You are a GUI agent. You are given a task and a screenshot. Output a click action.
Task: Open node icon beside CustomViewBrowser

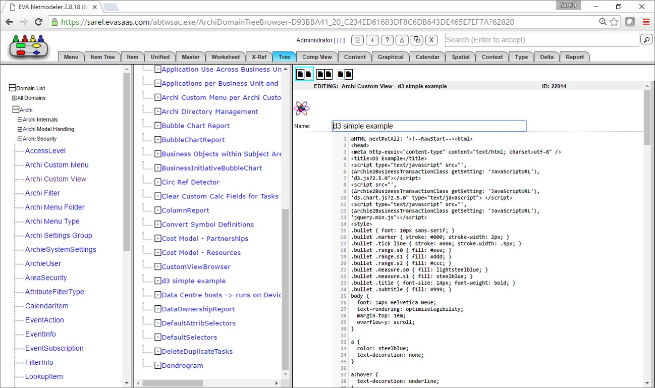pos(157,267)
